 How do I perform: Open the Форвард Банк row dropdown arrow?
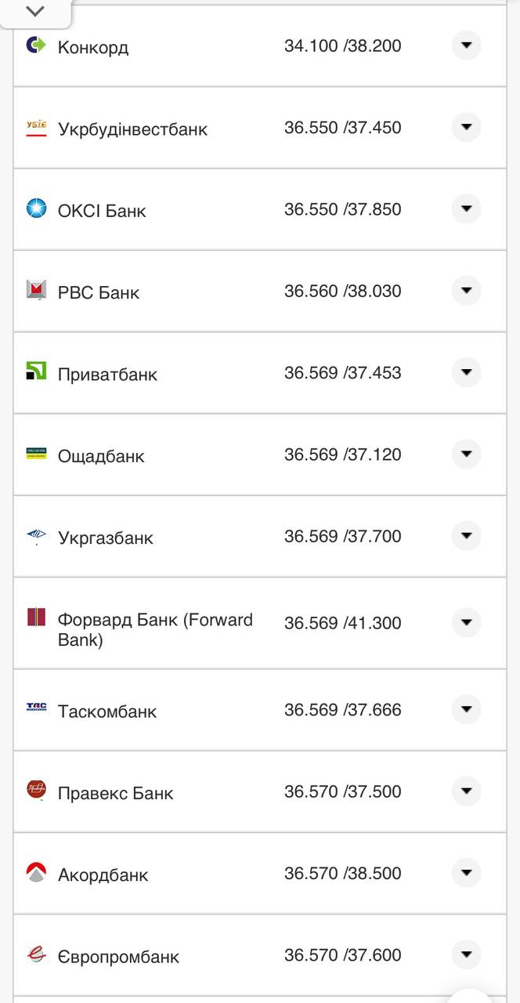tap(466, 622)
